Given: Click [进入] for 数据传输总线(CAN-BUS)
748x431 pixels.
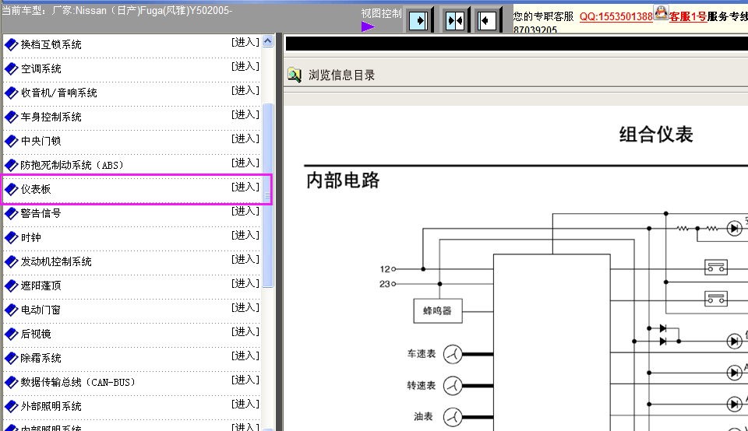Looking at the screenshot, I should [245, 380].
